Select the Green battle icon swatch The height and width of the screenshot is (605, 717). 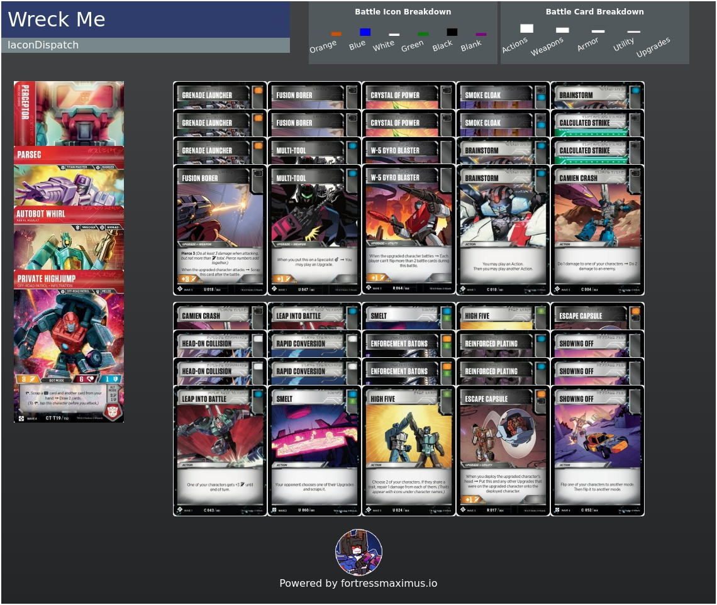(x=423, y=35)
